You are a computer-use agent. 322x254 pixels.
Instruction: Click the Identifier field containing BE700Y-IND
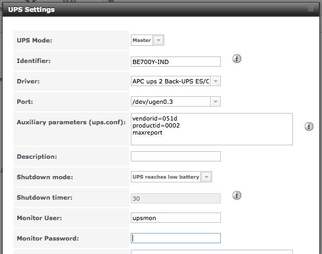[176, 62]
